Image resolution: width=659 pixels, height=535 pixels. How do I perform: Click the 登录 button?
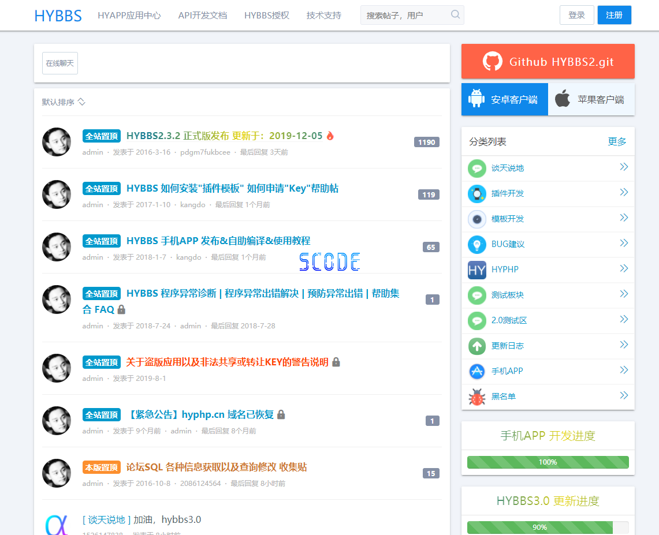pyautogui.click(x=576, y=15)
